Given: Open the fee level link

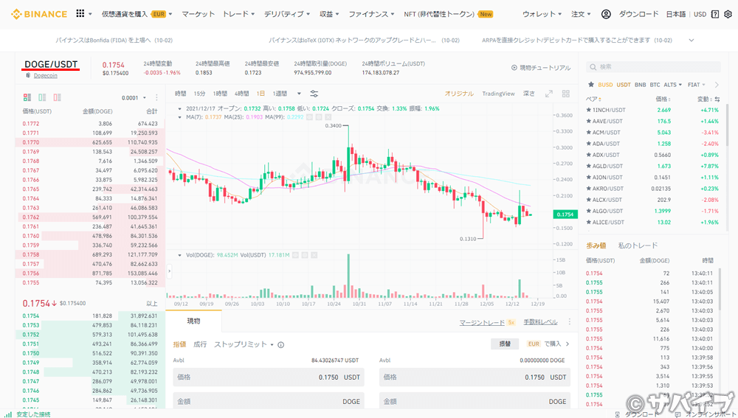Looking at the screenshot, I should (x=540, y=323).
